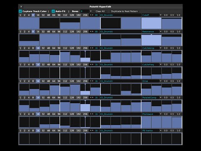The height and width of the screenshot is (151, 201).
Task: Set the Cutoff row to 0.0
Action: pyautogui.click(x=166, y=15)
